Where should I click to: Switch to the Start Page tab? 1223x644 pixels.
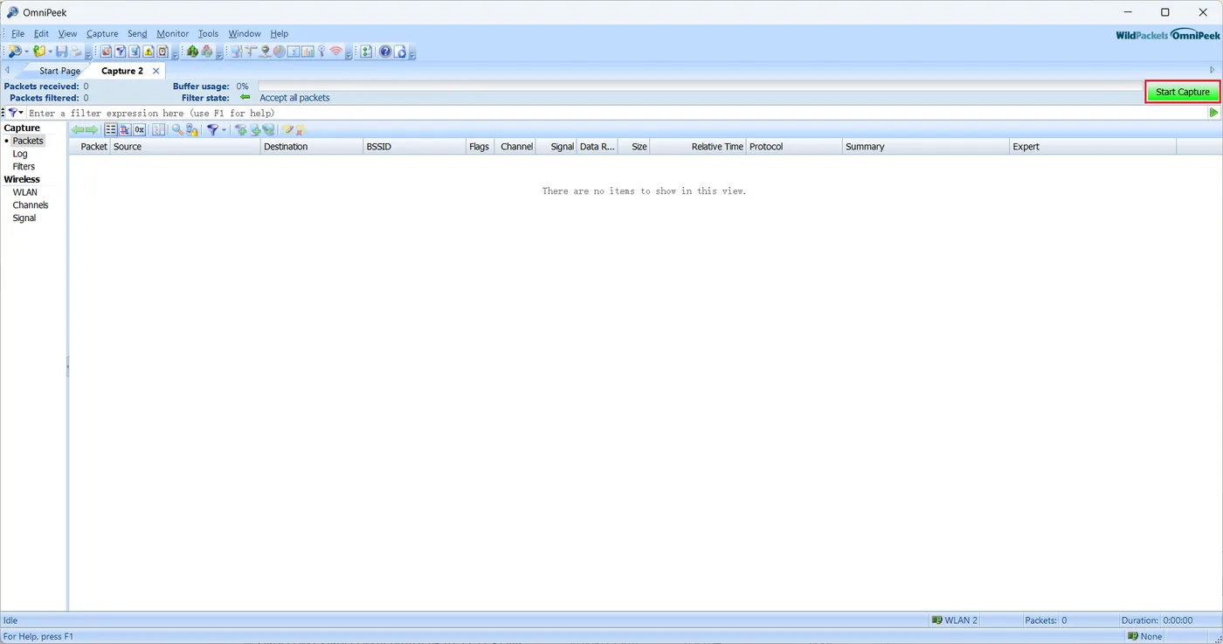[59, 71]
